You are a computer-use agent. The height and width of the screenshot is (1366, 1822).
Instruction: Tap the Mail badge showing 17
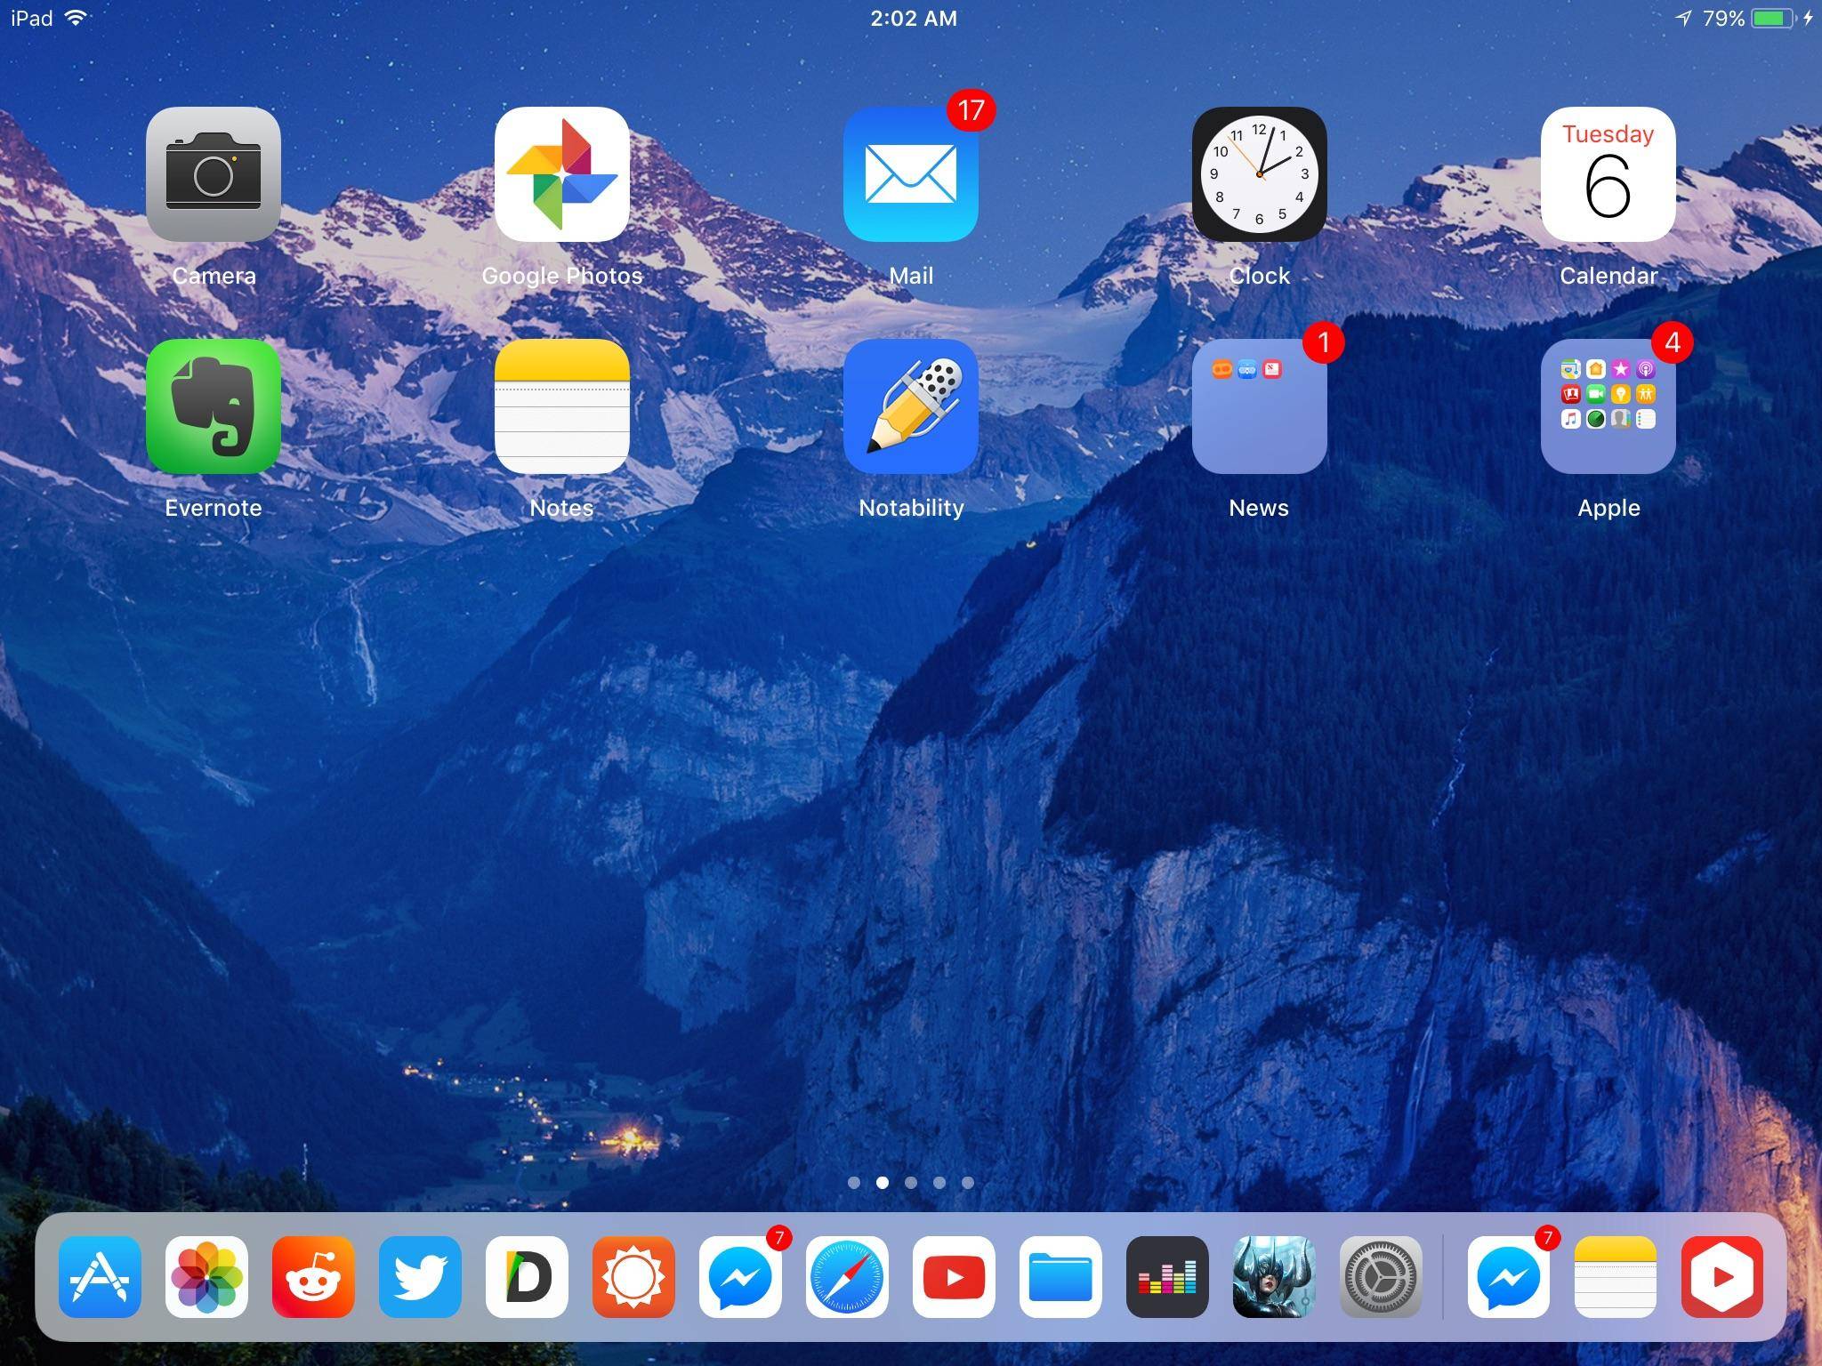971,110
